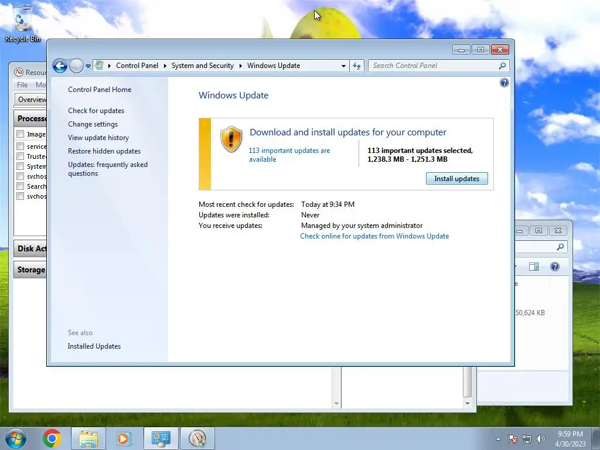Screen dimensions: 600x450
Task: Click the Explorer window search magnifier
Action: click(x=560, y=247)
